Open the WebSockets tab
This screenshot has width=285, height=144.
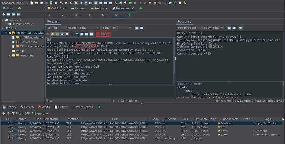click(x=83, y=107)
